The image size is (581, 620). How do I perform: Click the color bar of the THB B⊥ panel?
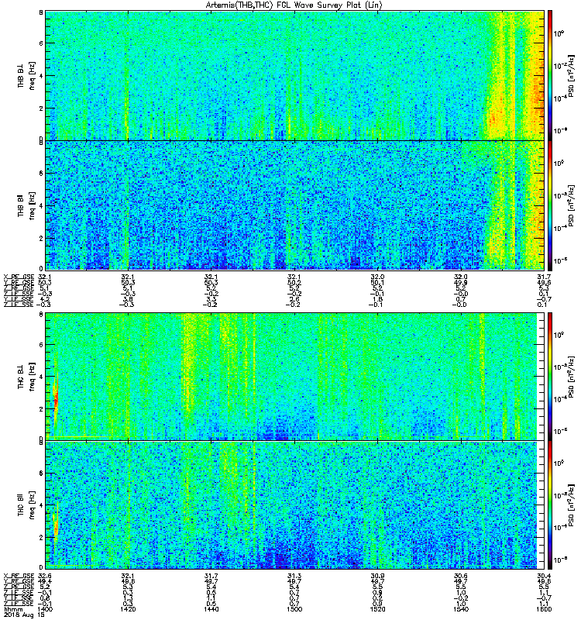point(550,75)
